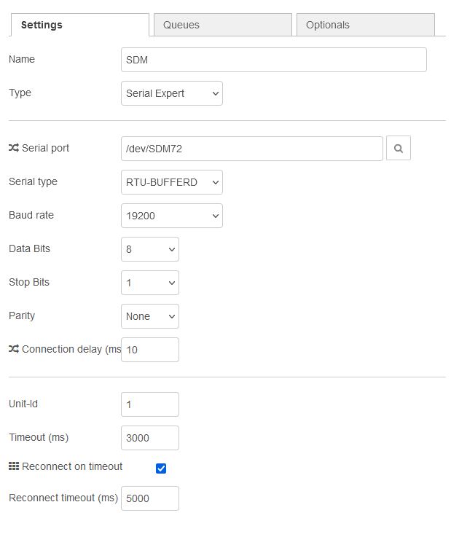Search for available serial ports
Viewport: 451px width, 545px height.
(x=399, y=149)
